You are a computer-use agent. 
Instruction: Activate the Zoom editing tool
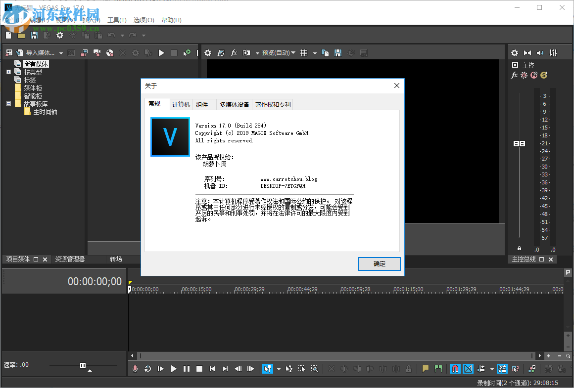point(315,369)
